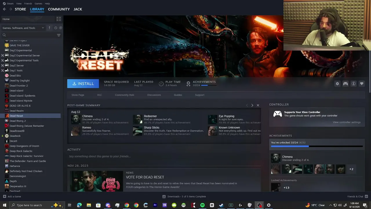Open the Community Hub link
This screenshot has width=371, height=209.
(x=124, y=95)
